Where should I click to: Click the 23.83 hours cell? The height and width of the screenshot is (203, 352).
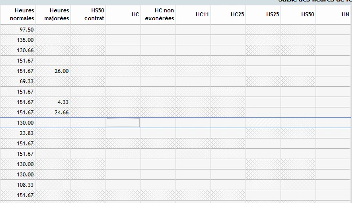click(x=18, y=133)
